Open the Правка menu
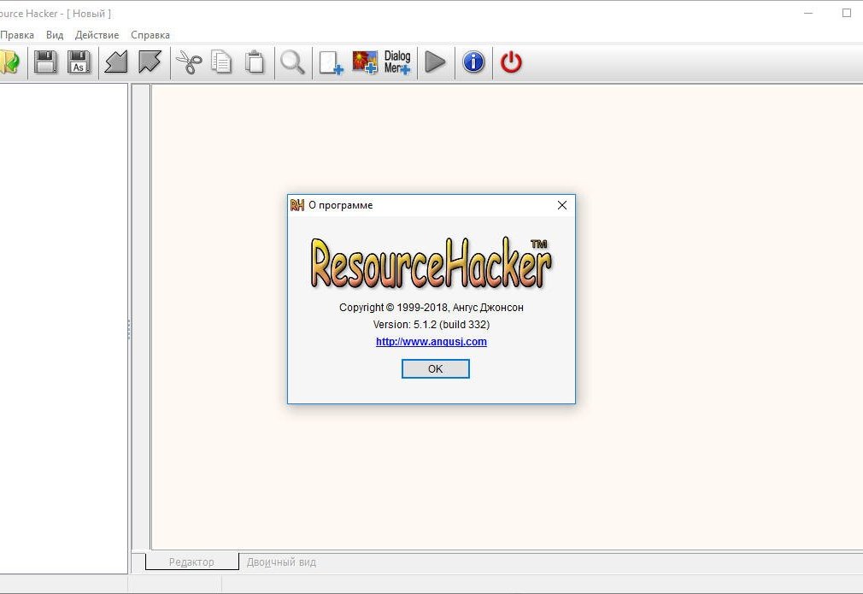This screenshot has width=863, height=594. tap(17, 35)
